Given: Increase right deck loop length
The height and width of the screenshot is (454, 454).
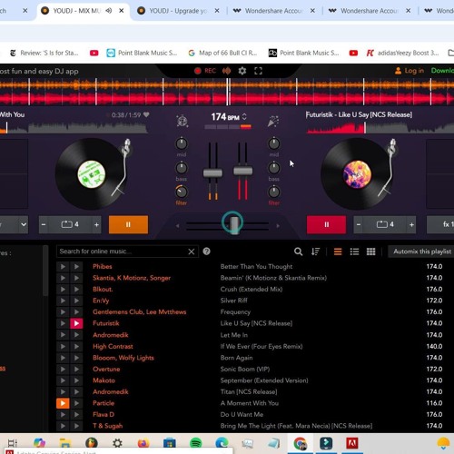Looking at the screenshot, I should pyautogui.click(x=411, y=224).
